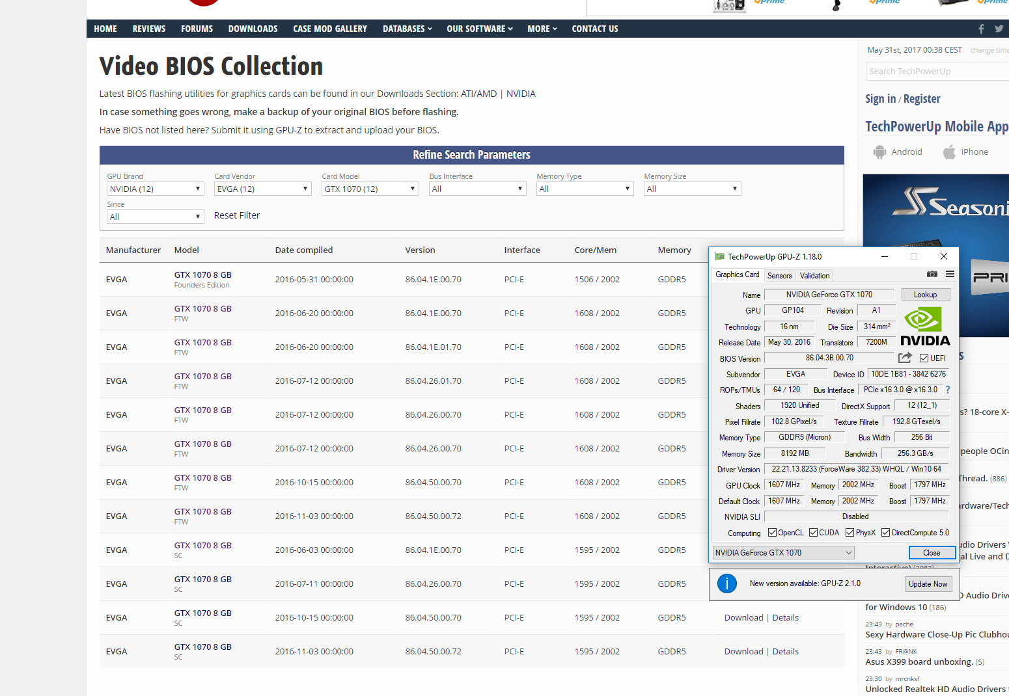Open the Bus Interface filter dropdown
This screenshot has height=696, width=1009.
(478, 189)
